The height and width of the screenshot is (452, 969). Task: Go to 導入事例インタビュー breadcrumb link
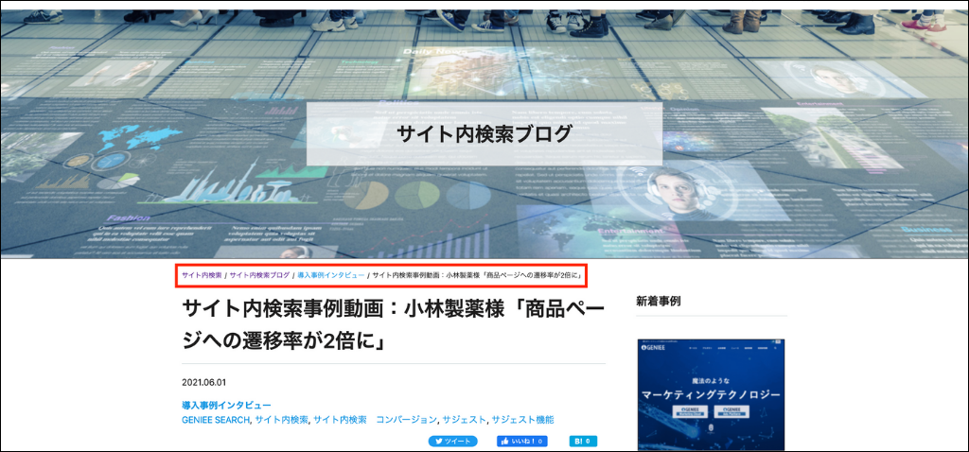click(331, 275)
